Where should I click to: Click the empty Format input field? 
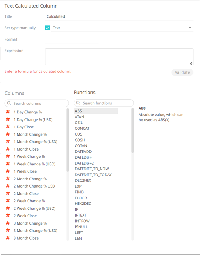[72, 40]
